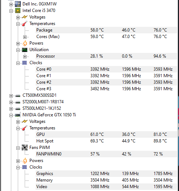Viewport: 179px width, 191px height.
Task: Expand the Processor utilization entry
Action: tap(25, 57)
